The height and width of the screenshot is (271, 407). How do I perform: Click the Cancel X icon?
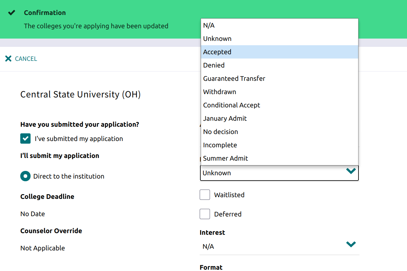pyautogui.click(x=8, y=59)
